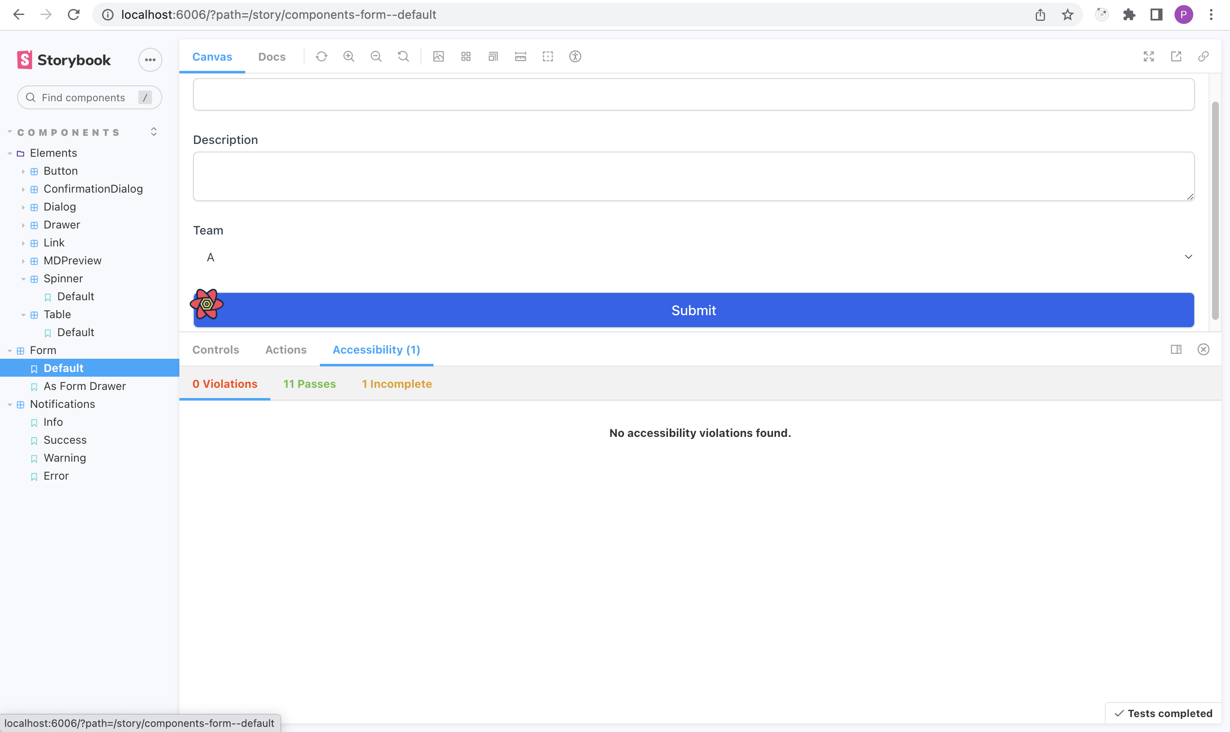1230x732 pixels.
Task: Click the zoom out toolbar icon
Action: (376, 56)
